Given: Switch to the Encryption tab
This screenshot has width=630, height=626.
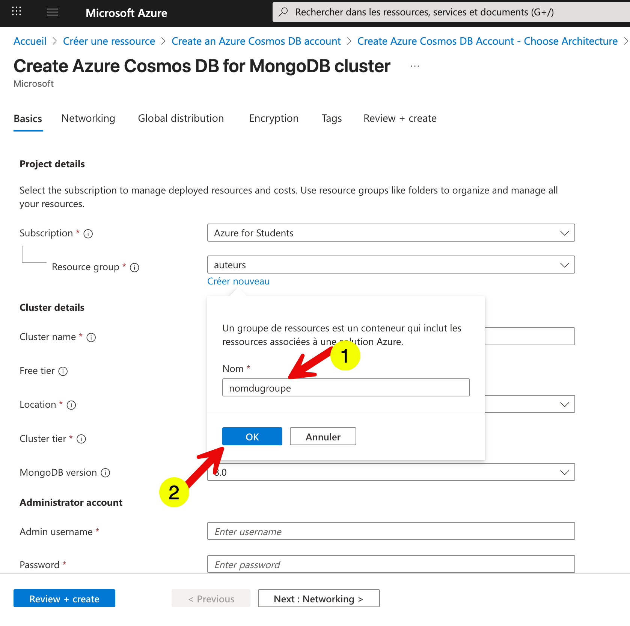Looking at the screenshot, I should tap(273, 118).
